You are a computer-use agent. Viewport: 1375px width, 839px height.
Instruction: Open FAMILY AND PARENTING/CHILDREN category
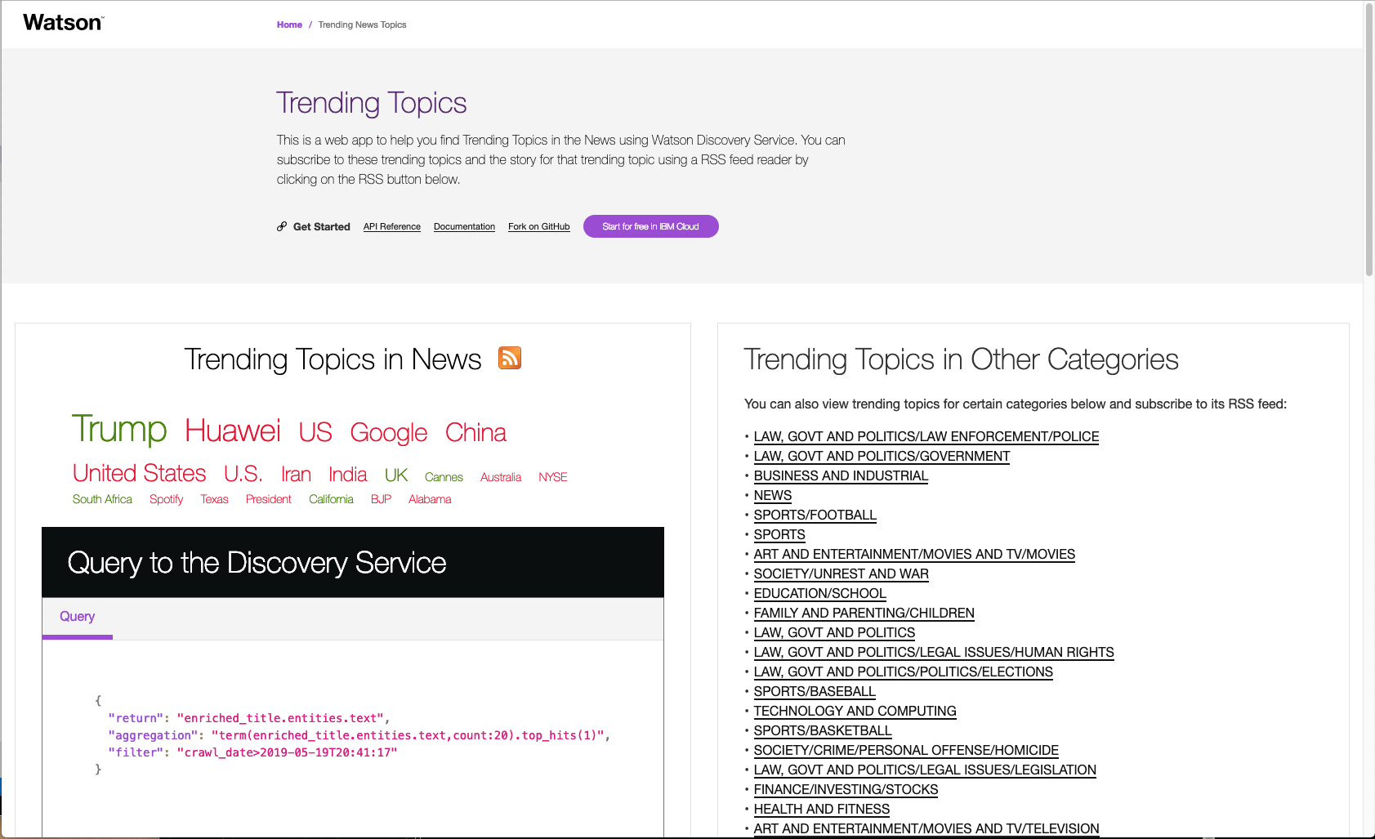click(x=864, y=614)
